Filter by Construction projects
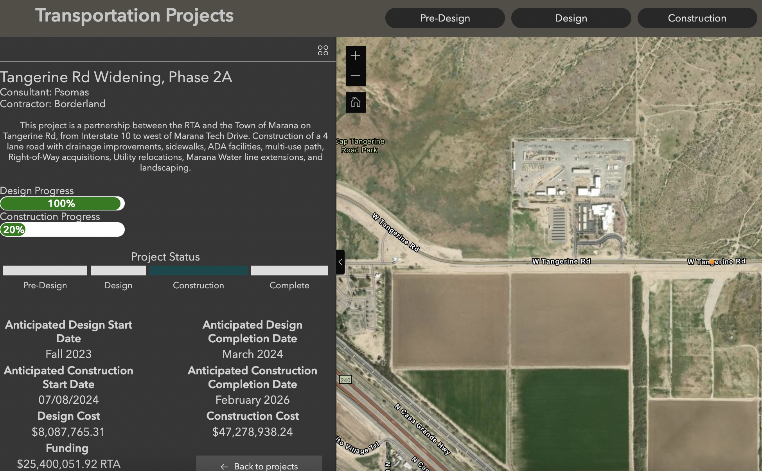The height and width of the screenshot is (471, 762). [697, 18]
